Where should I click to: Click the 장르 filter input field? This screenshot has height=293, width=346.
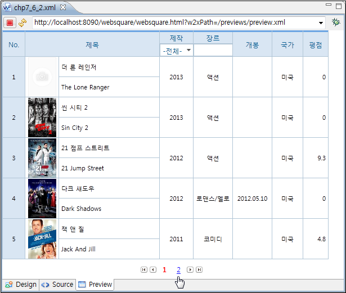click(213, 51)
